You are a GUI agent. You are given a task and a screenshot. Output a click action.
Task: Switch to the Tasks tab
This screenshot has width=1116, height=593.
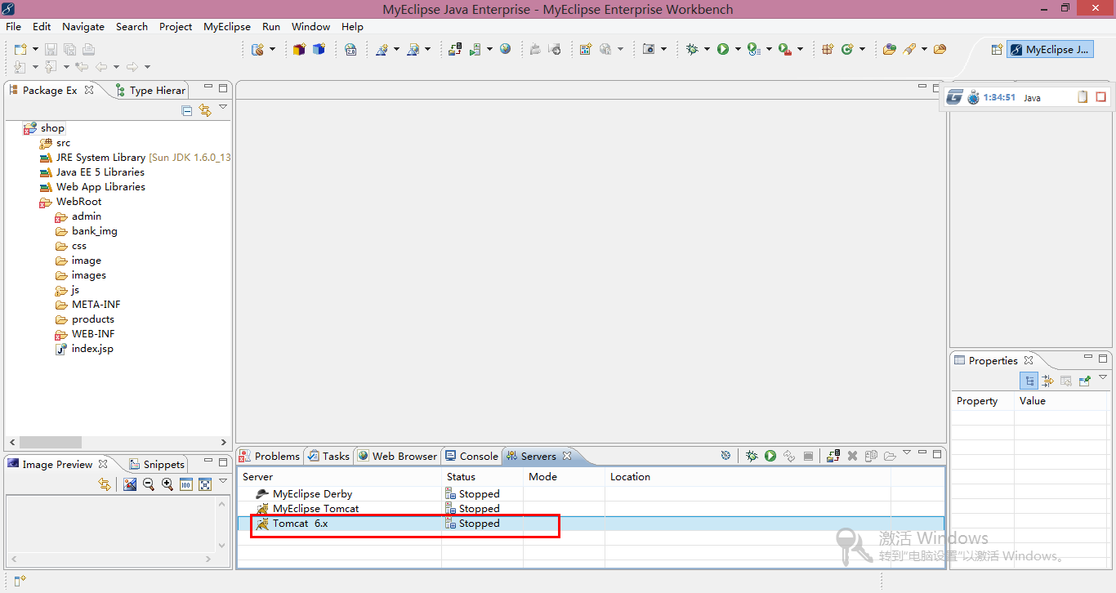[328, 456]
